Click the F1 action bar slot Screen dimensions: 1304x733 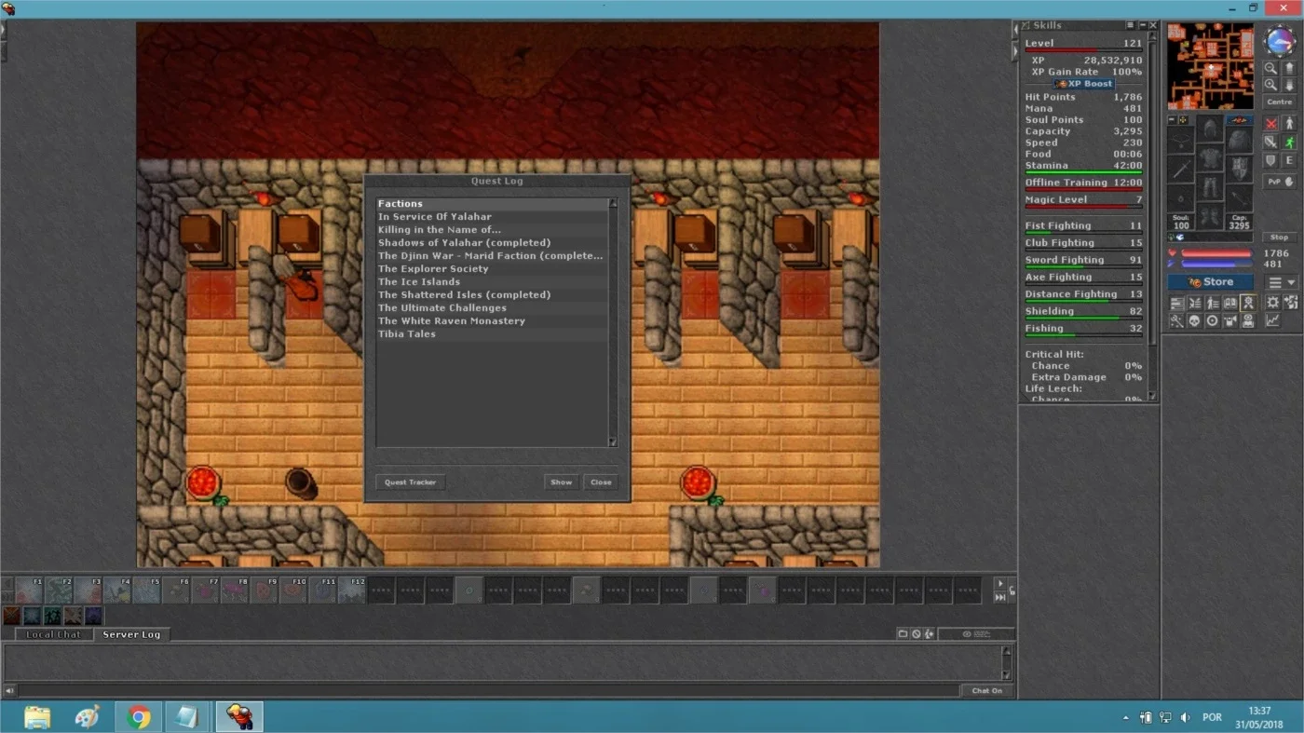29,590
